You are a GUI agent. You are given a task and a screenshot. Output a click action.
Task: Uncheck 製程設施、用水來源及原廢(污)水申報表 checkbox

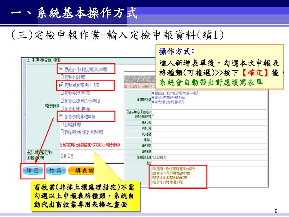click(61, 68)
